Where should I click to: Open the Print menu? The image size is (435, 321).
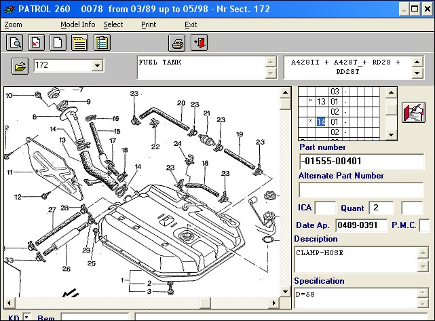pyautogui.click(x=149, y=24)
